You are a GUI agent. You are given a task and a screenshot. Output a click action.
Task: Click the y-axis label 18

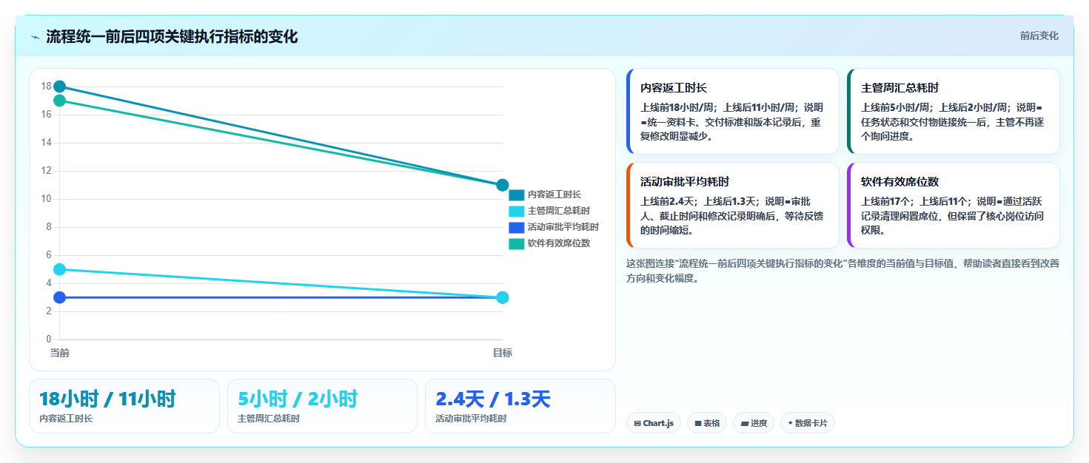click(x=46, y=87)
